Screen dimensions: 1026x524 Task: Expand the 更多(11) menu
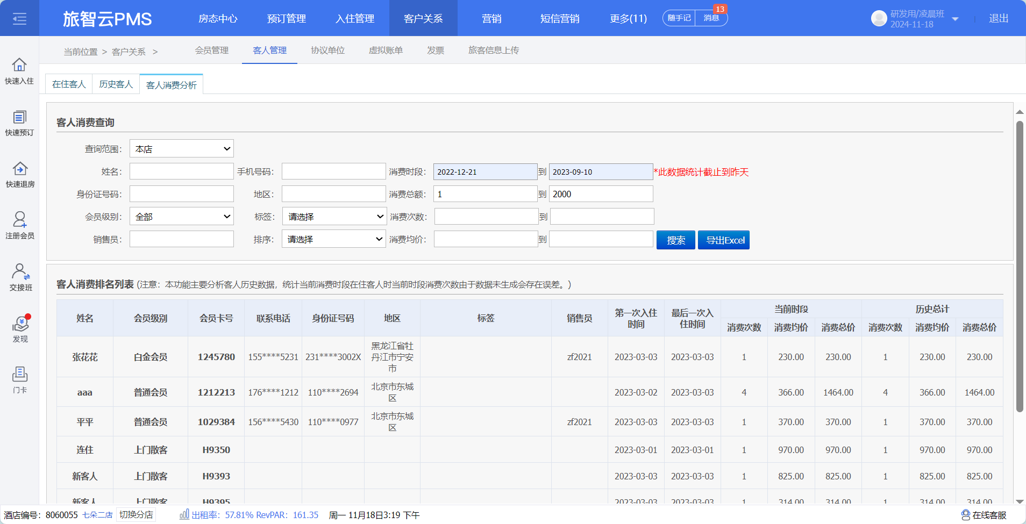628,18
